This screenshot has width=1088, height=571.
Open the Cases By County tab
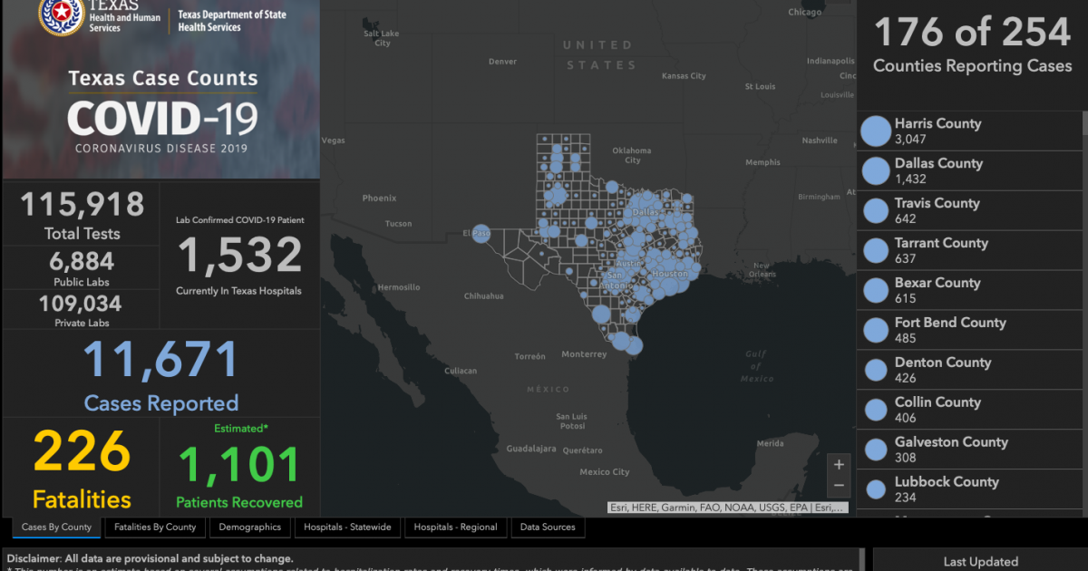click(x=56, y=527)
